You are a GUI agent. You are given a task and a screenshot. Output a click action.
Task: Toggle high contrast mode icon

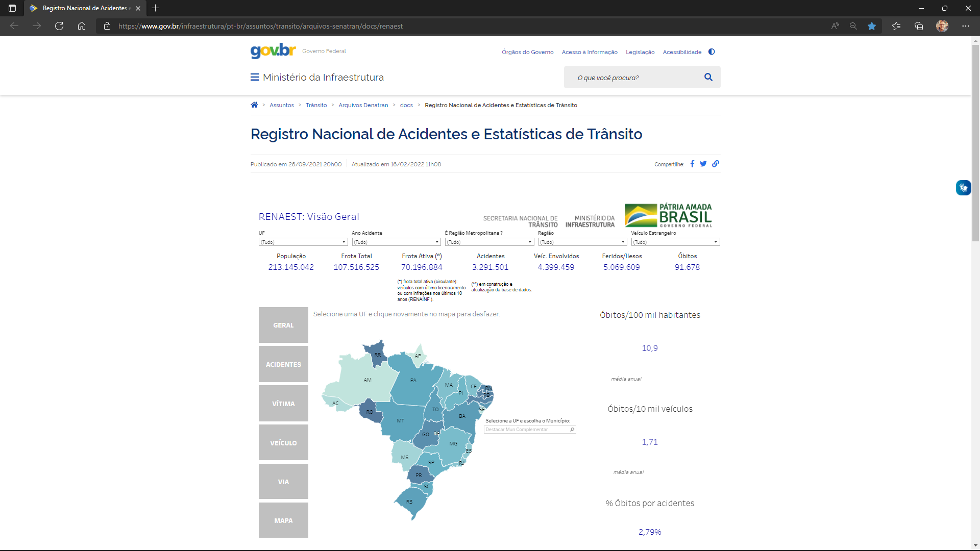point(712,52)
